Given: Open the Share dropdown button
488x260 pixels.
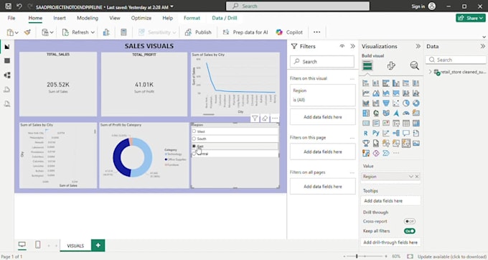Looking at the screenshot, I should click(471, 18).
